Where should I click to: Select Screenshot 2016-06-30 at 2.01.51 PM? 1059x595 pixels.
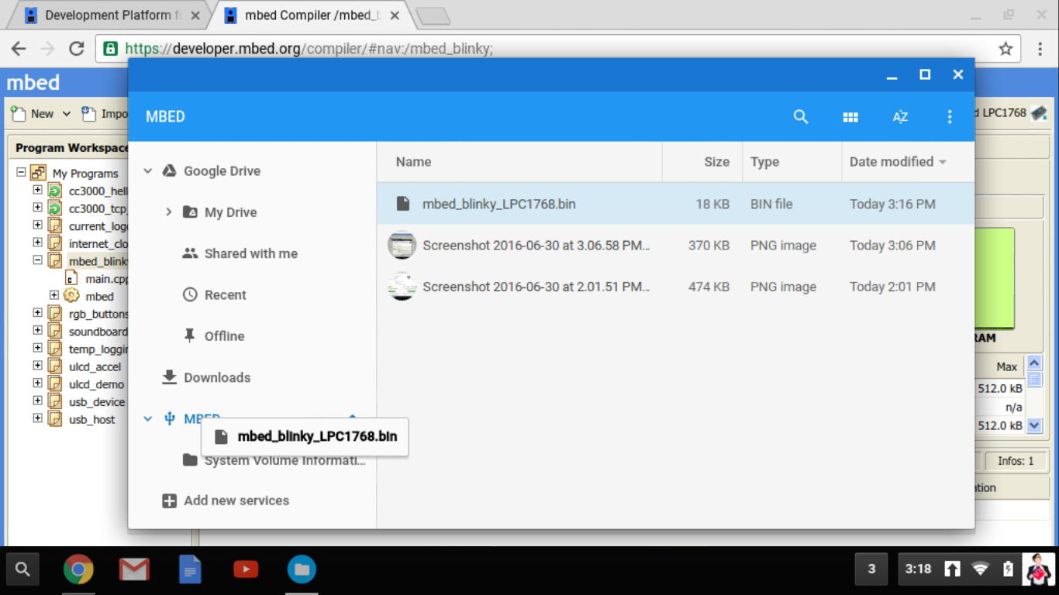coord(675,287)
